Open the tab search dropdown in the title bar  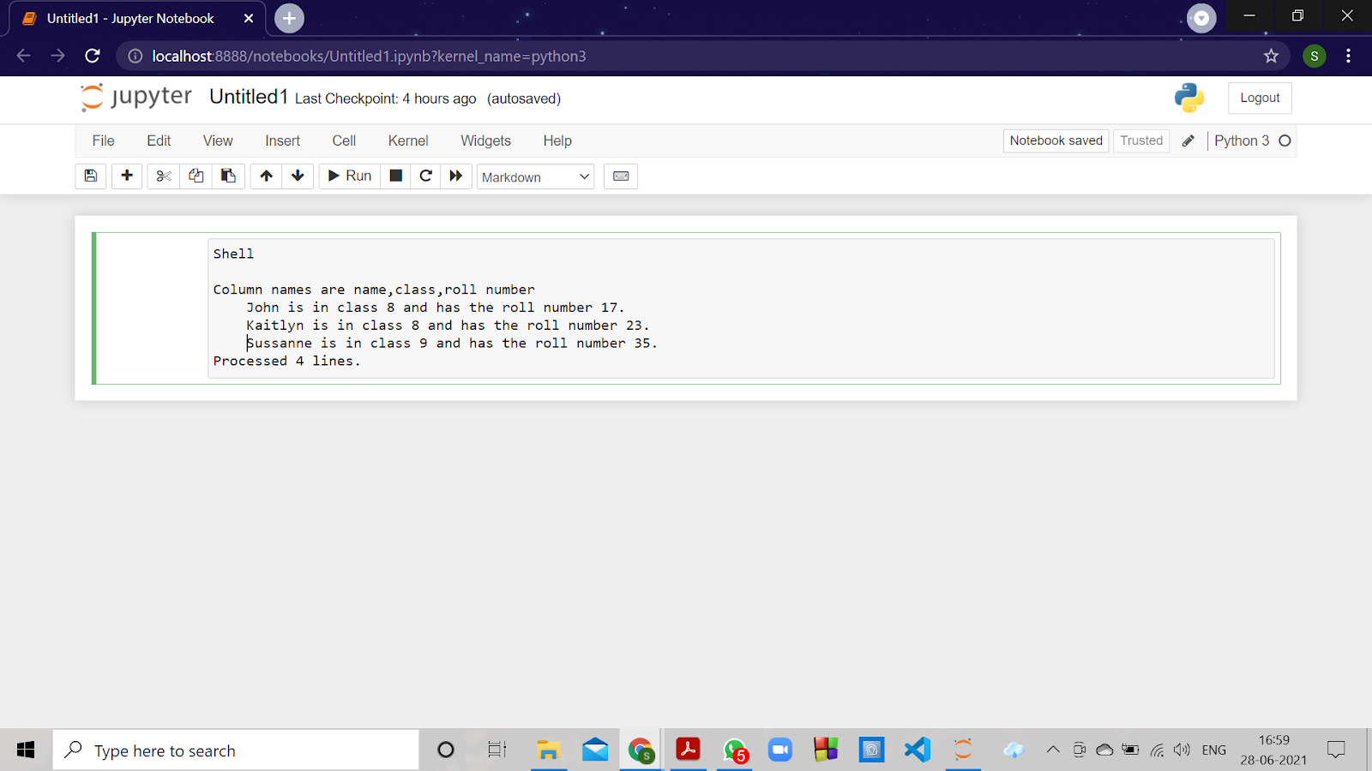[x=1201, y=18]
